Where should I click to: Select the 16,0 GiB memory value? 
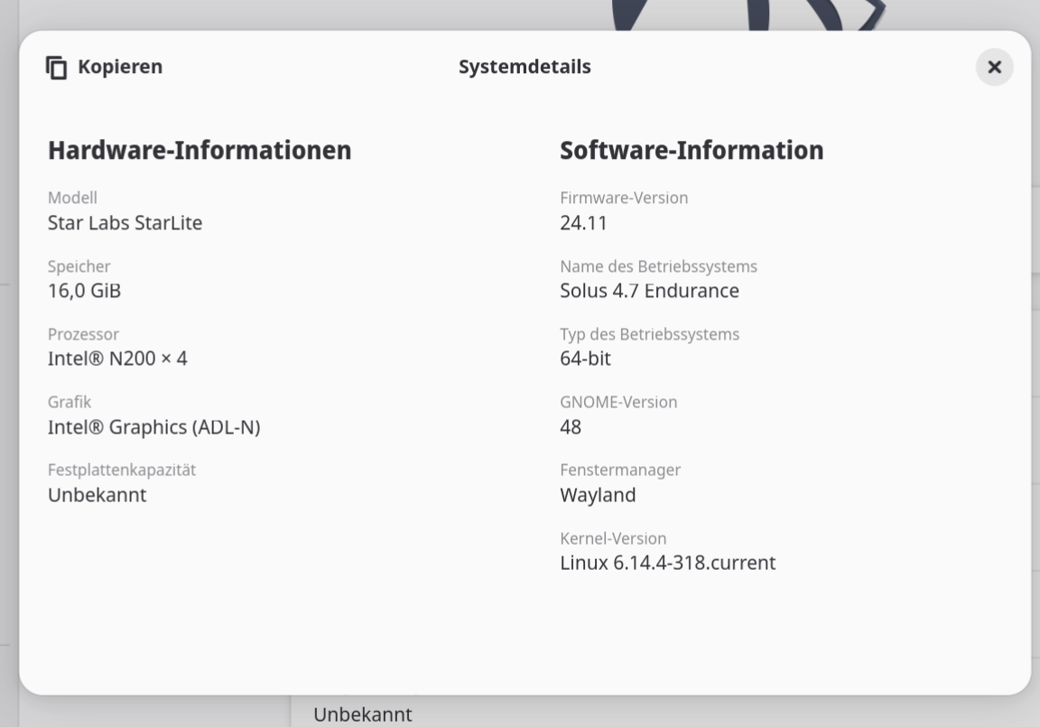[84, 291]
